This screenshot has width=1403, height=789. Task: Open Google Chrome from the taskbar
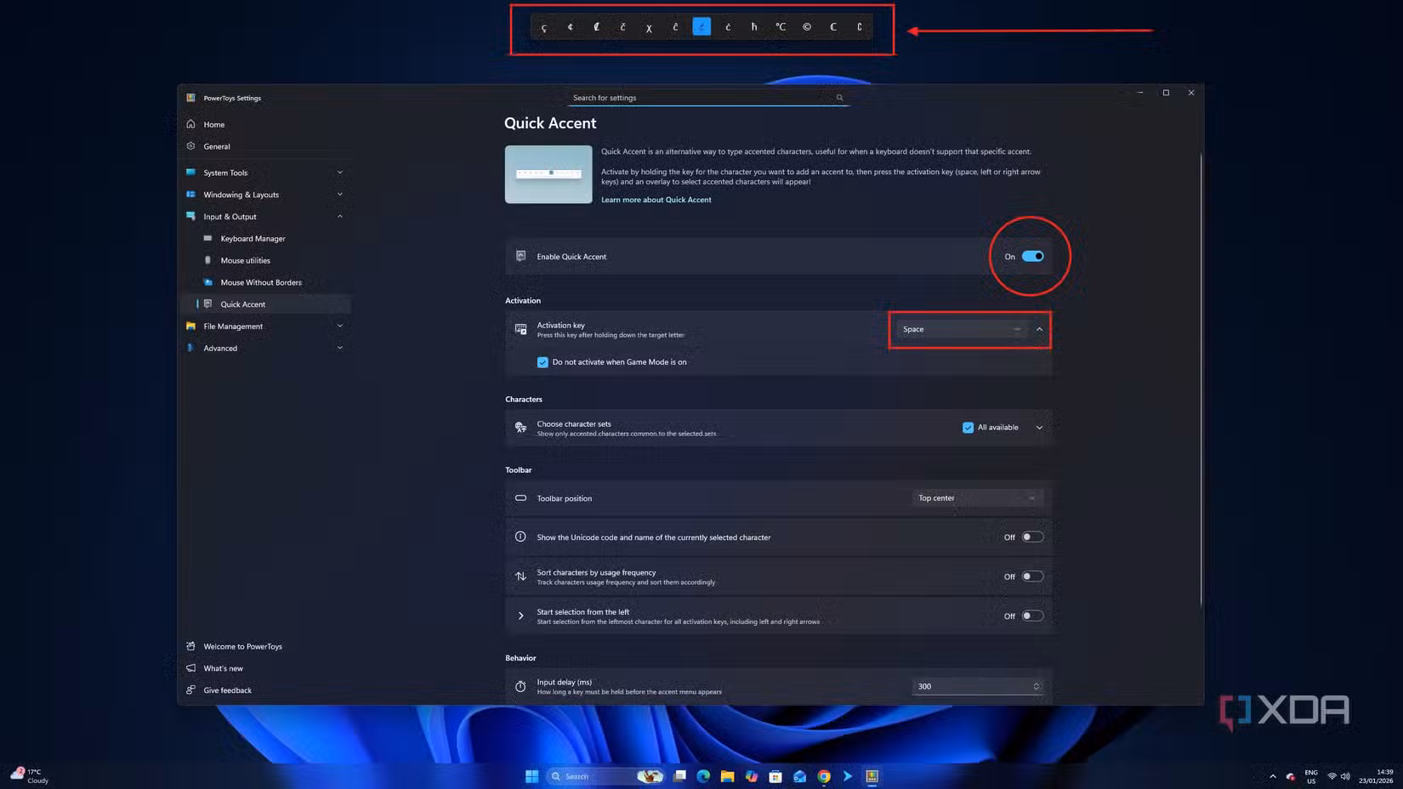tap(824, 776)
